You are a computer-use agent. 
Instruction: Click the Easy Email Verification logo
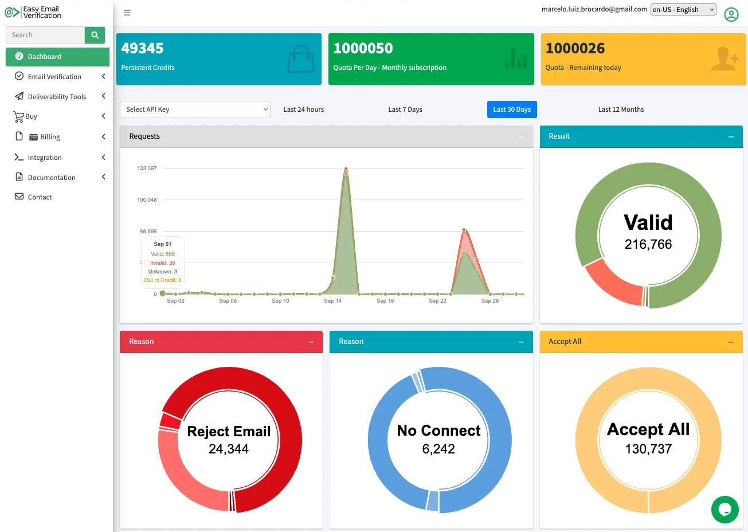pyautogui.click(x=33, y=12)
